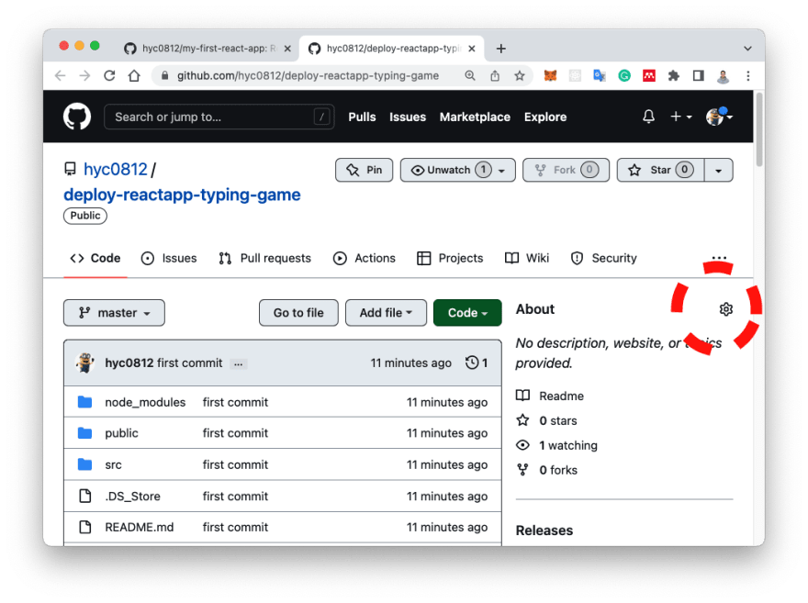The width and height of the screenshot is (808, 603).
Task: Click Pulls in the top navigation
Action: point(362,117)
